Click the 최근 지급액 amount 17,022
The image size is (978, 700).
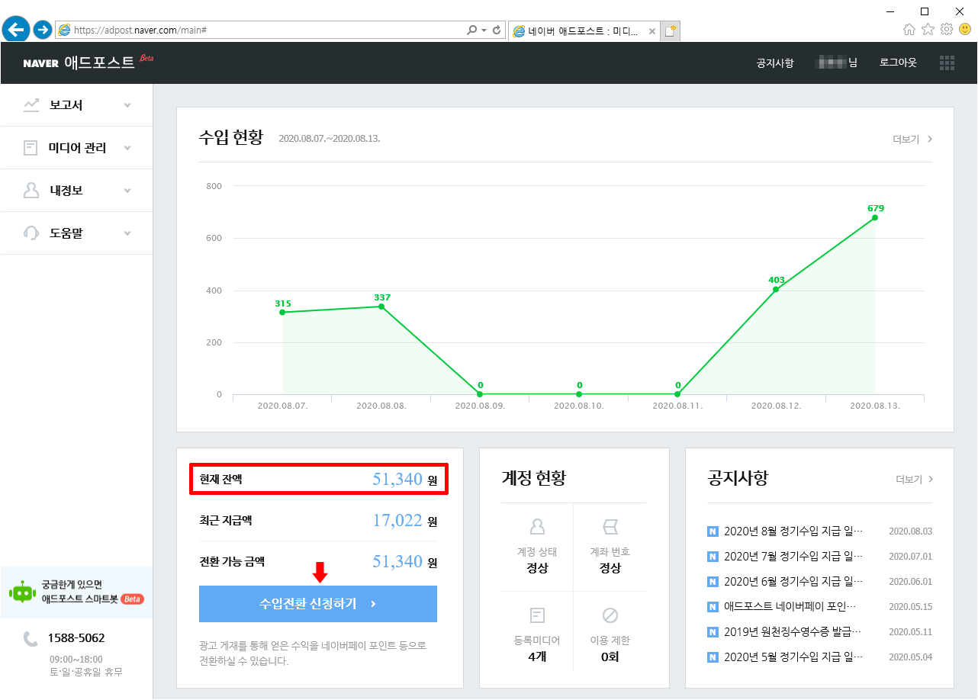tap(397, 521)
